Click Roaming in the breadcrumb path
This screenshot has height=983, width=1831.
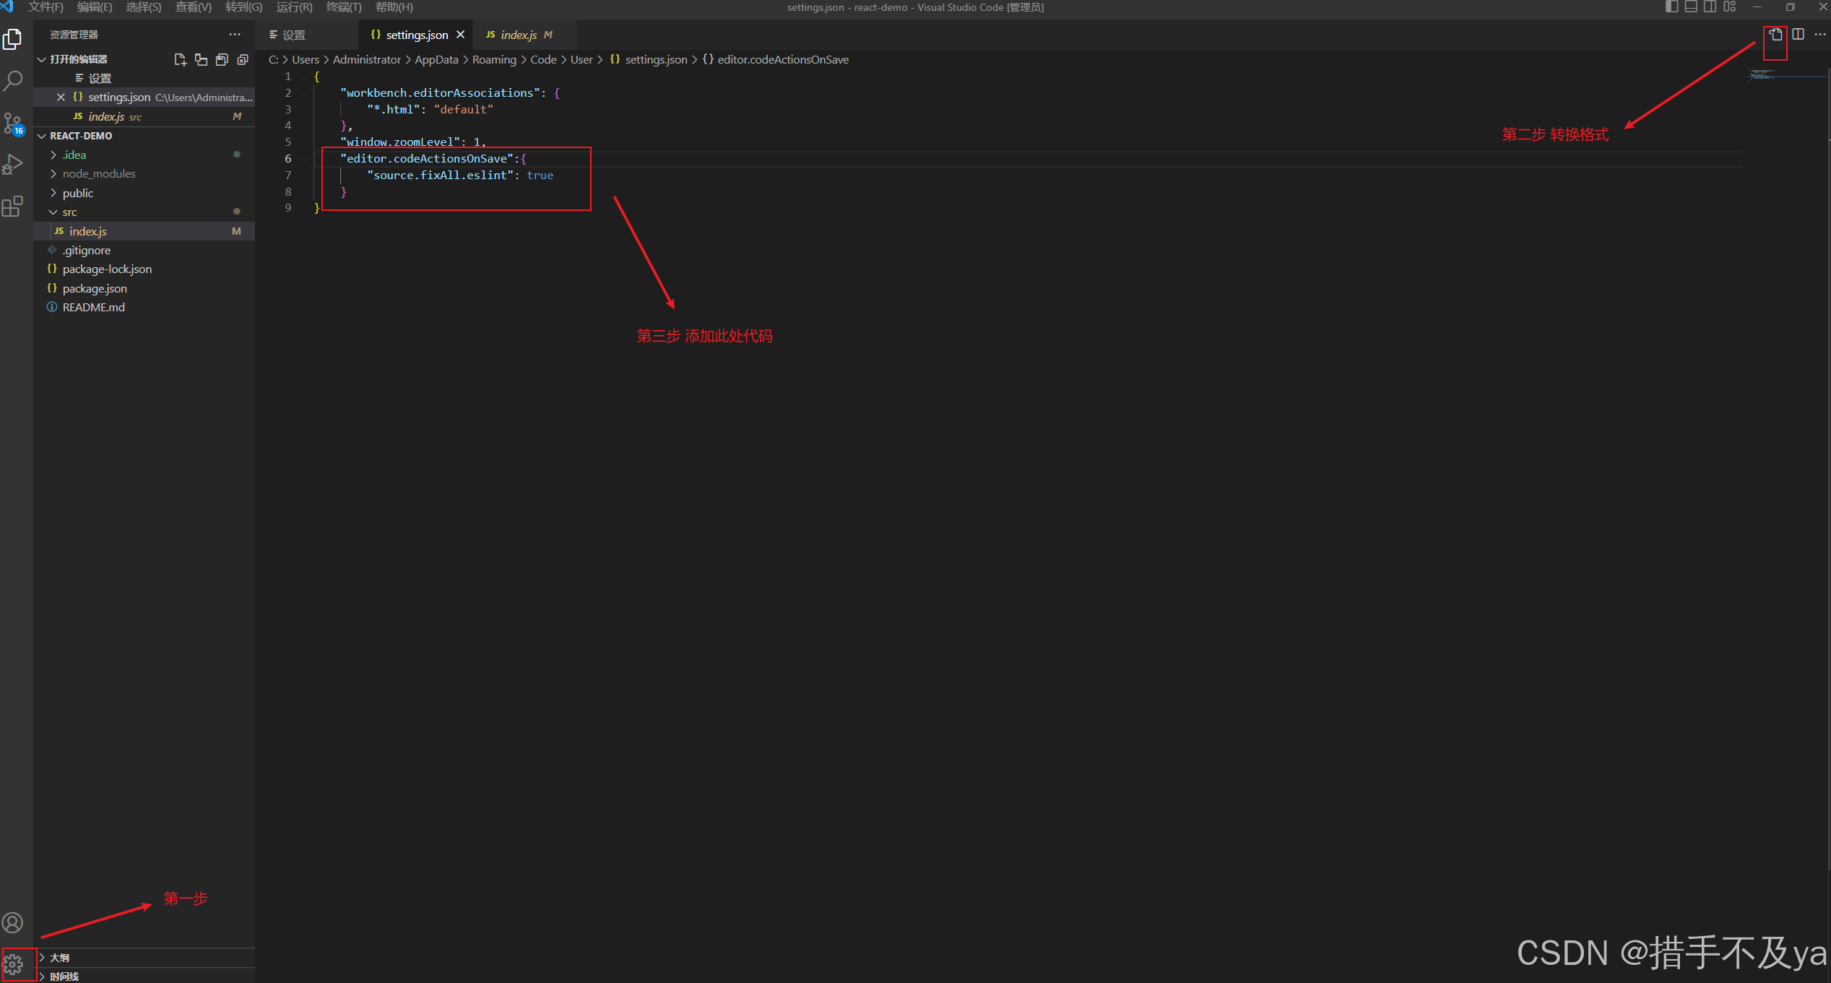(494, 60)
